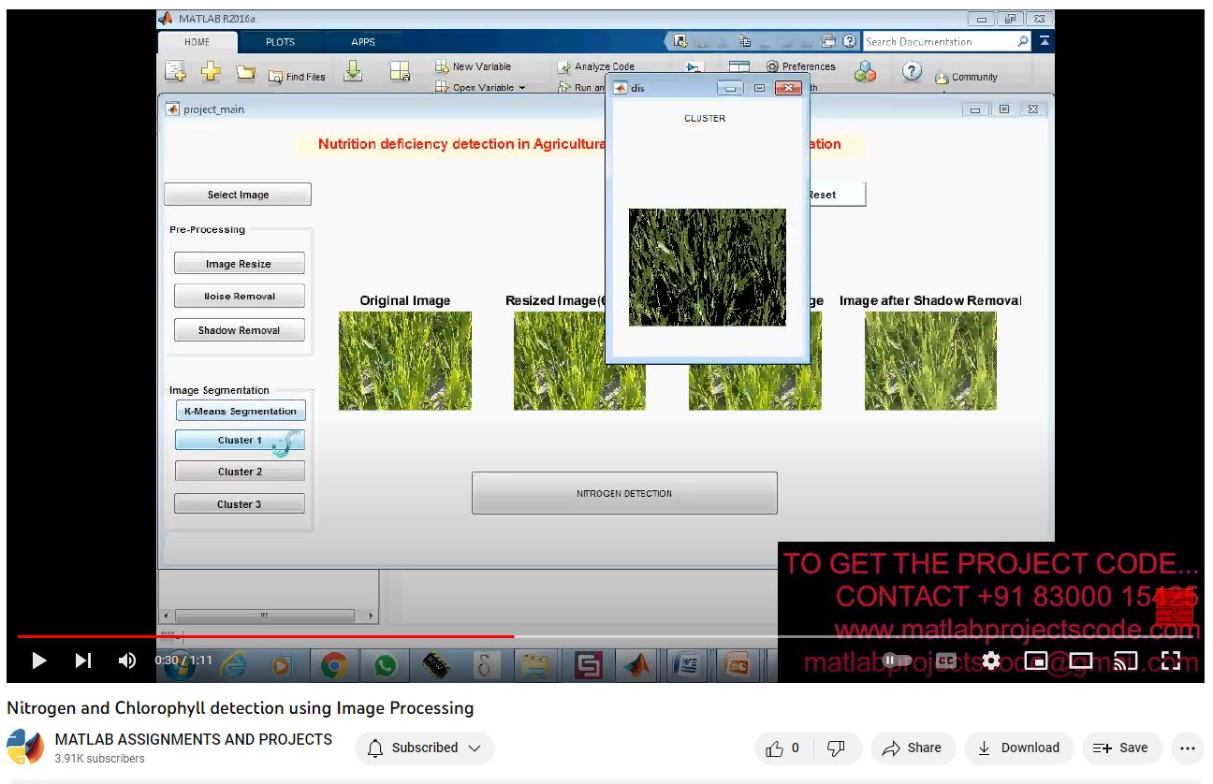Screen dimensions: 1213x784
Task: Open MATLAB ASSIGNMENTS AND PROJECTS channel
Action: [x=194, y=739]
